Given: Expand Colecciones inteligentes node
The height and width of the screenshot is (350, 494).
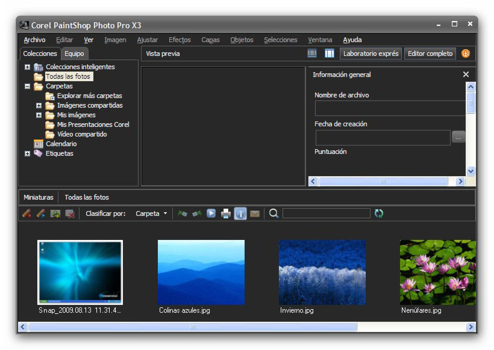Looking at the screenshot, I should (x=27, y=67).
